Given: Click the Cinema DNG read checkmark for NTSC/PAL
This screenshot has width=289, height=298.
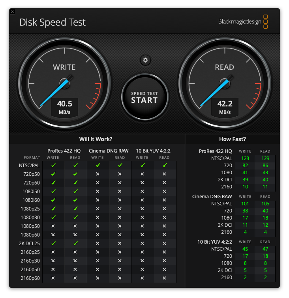Looking at the screenshot, I should tap(120, 165).
